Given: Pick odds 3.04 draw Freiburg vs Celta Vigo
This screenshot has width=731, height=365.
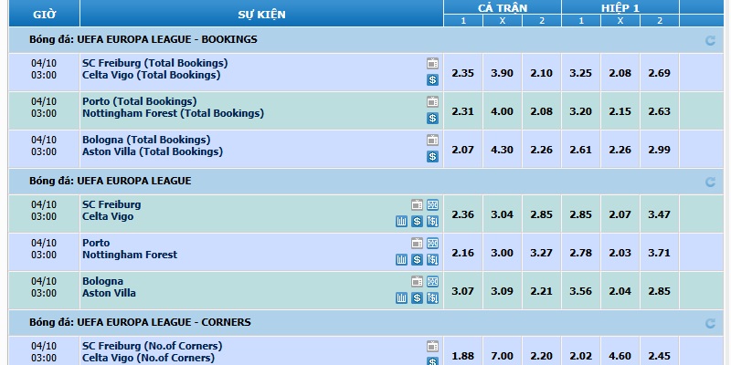Looking at the screenshot, I should point(502,214).
